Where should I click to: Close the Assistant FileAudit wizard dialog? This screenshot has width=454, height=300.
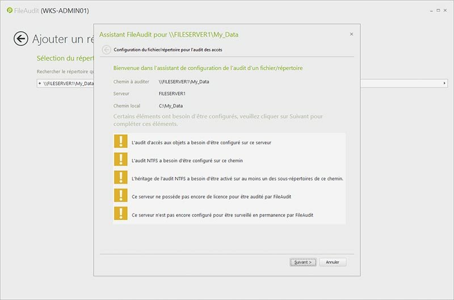pyautogui.click(x=351, y=34)
